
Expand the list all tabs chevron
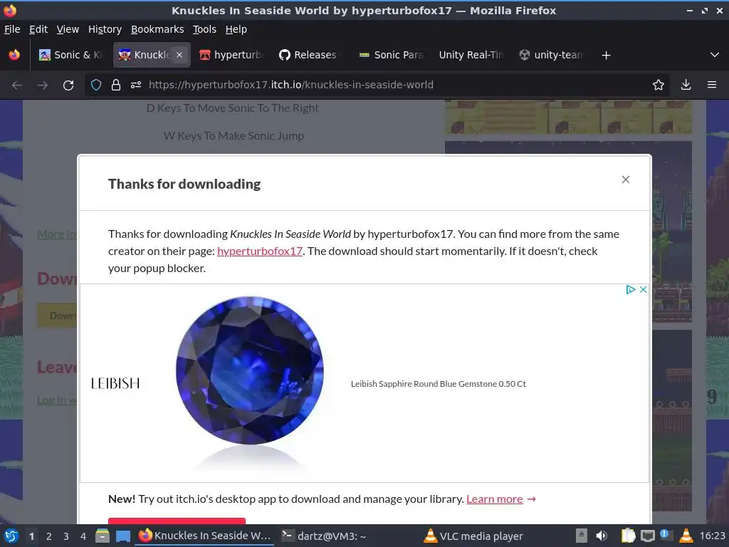tap(715, 55)
